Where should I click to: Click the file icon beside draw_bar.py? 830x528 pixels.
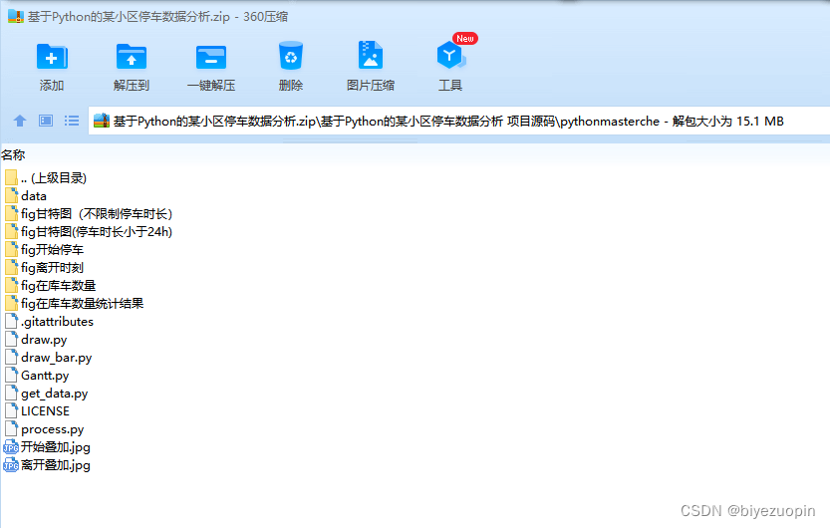[x=12, y=357]
